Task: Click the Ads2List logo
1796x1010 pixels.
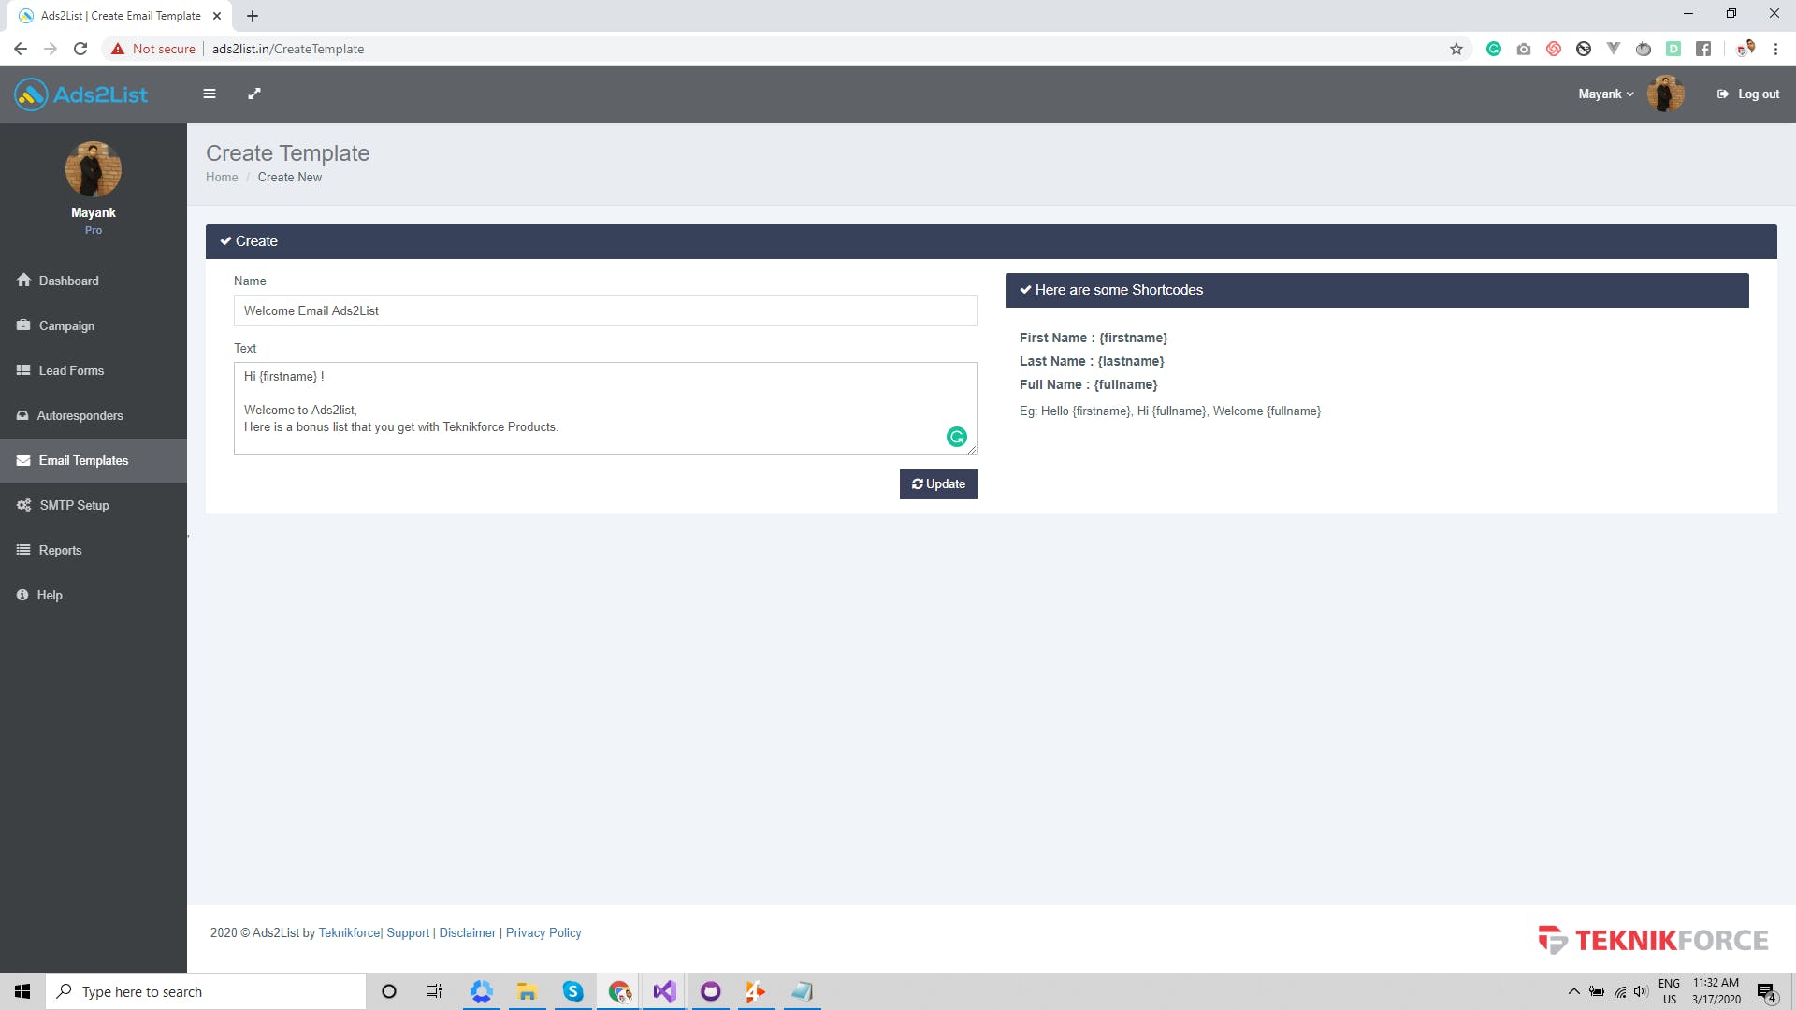Action: coord(81,94)
